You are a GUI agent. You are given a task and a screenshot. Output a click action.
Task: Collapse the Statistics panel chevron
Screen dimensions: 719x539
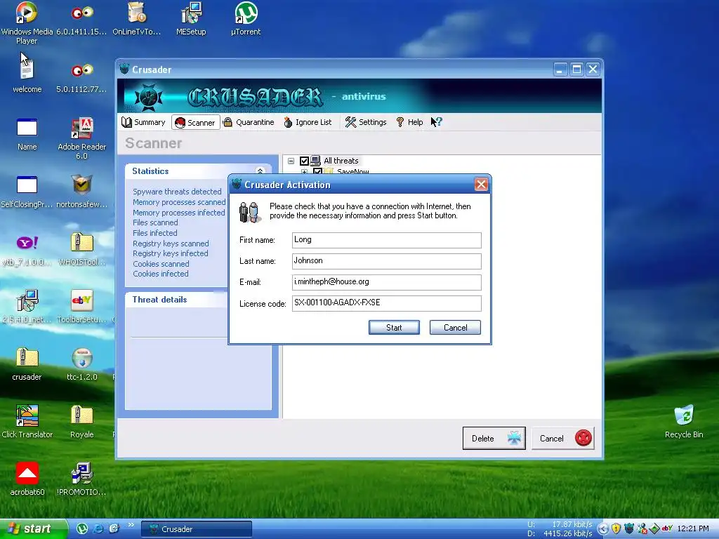(260, 171)
